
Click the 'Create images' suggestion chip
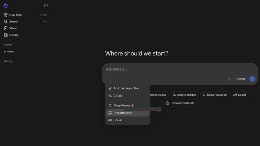coord(184,95)
